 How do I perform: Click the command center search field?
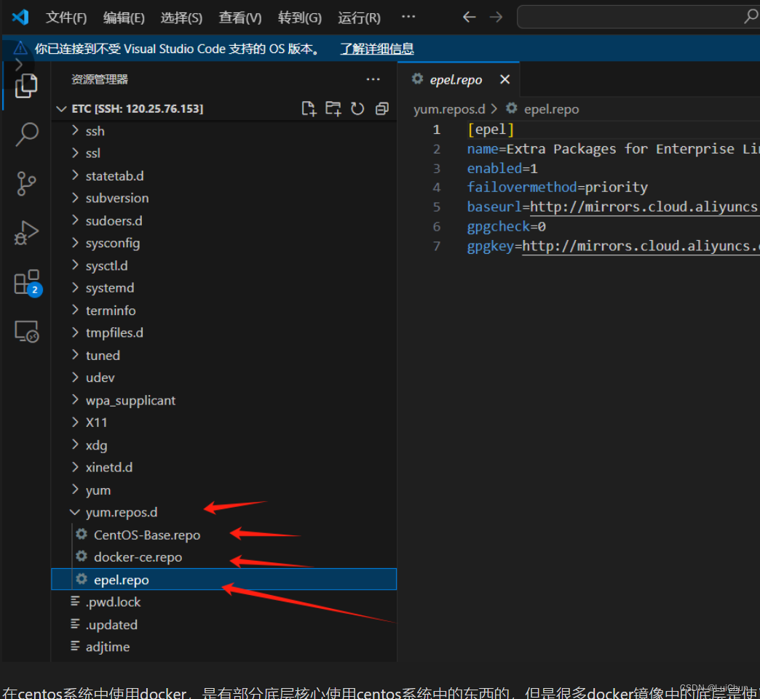tap(638, 17)
